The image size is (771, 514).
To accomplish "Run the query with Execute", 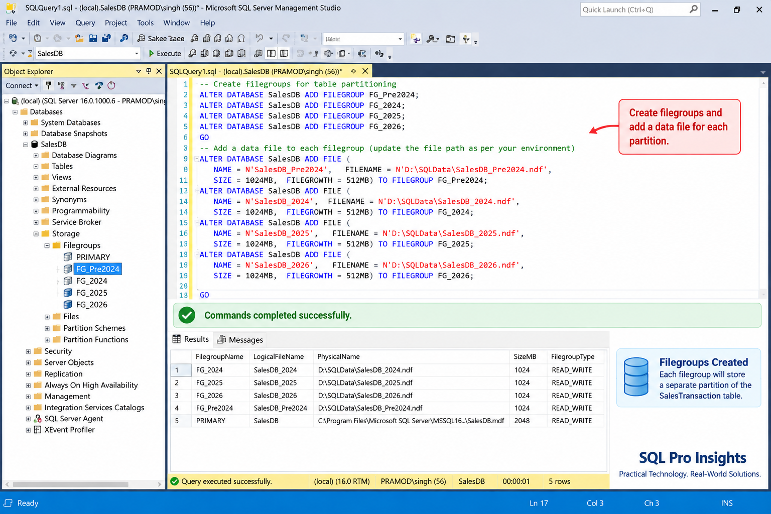I will pos(165,53).
